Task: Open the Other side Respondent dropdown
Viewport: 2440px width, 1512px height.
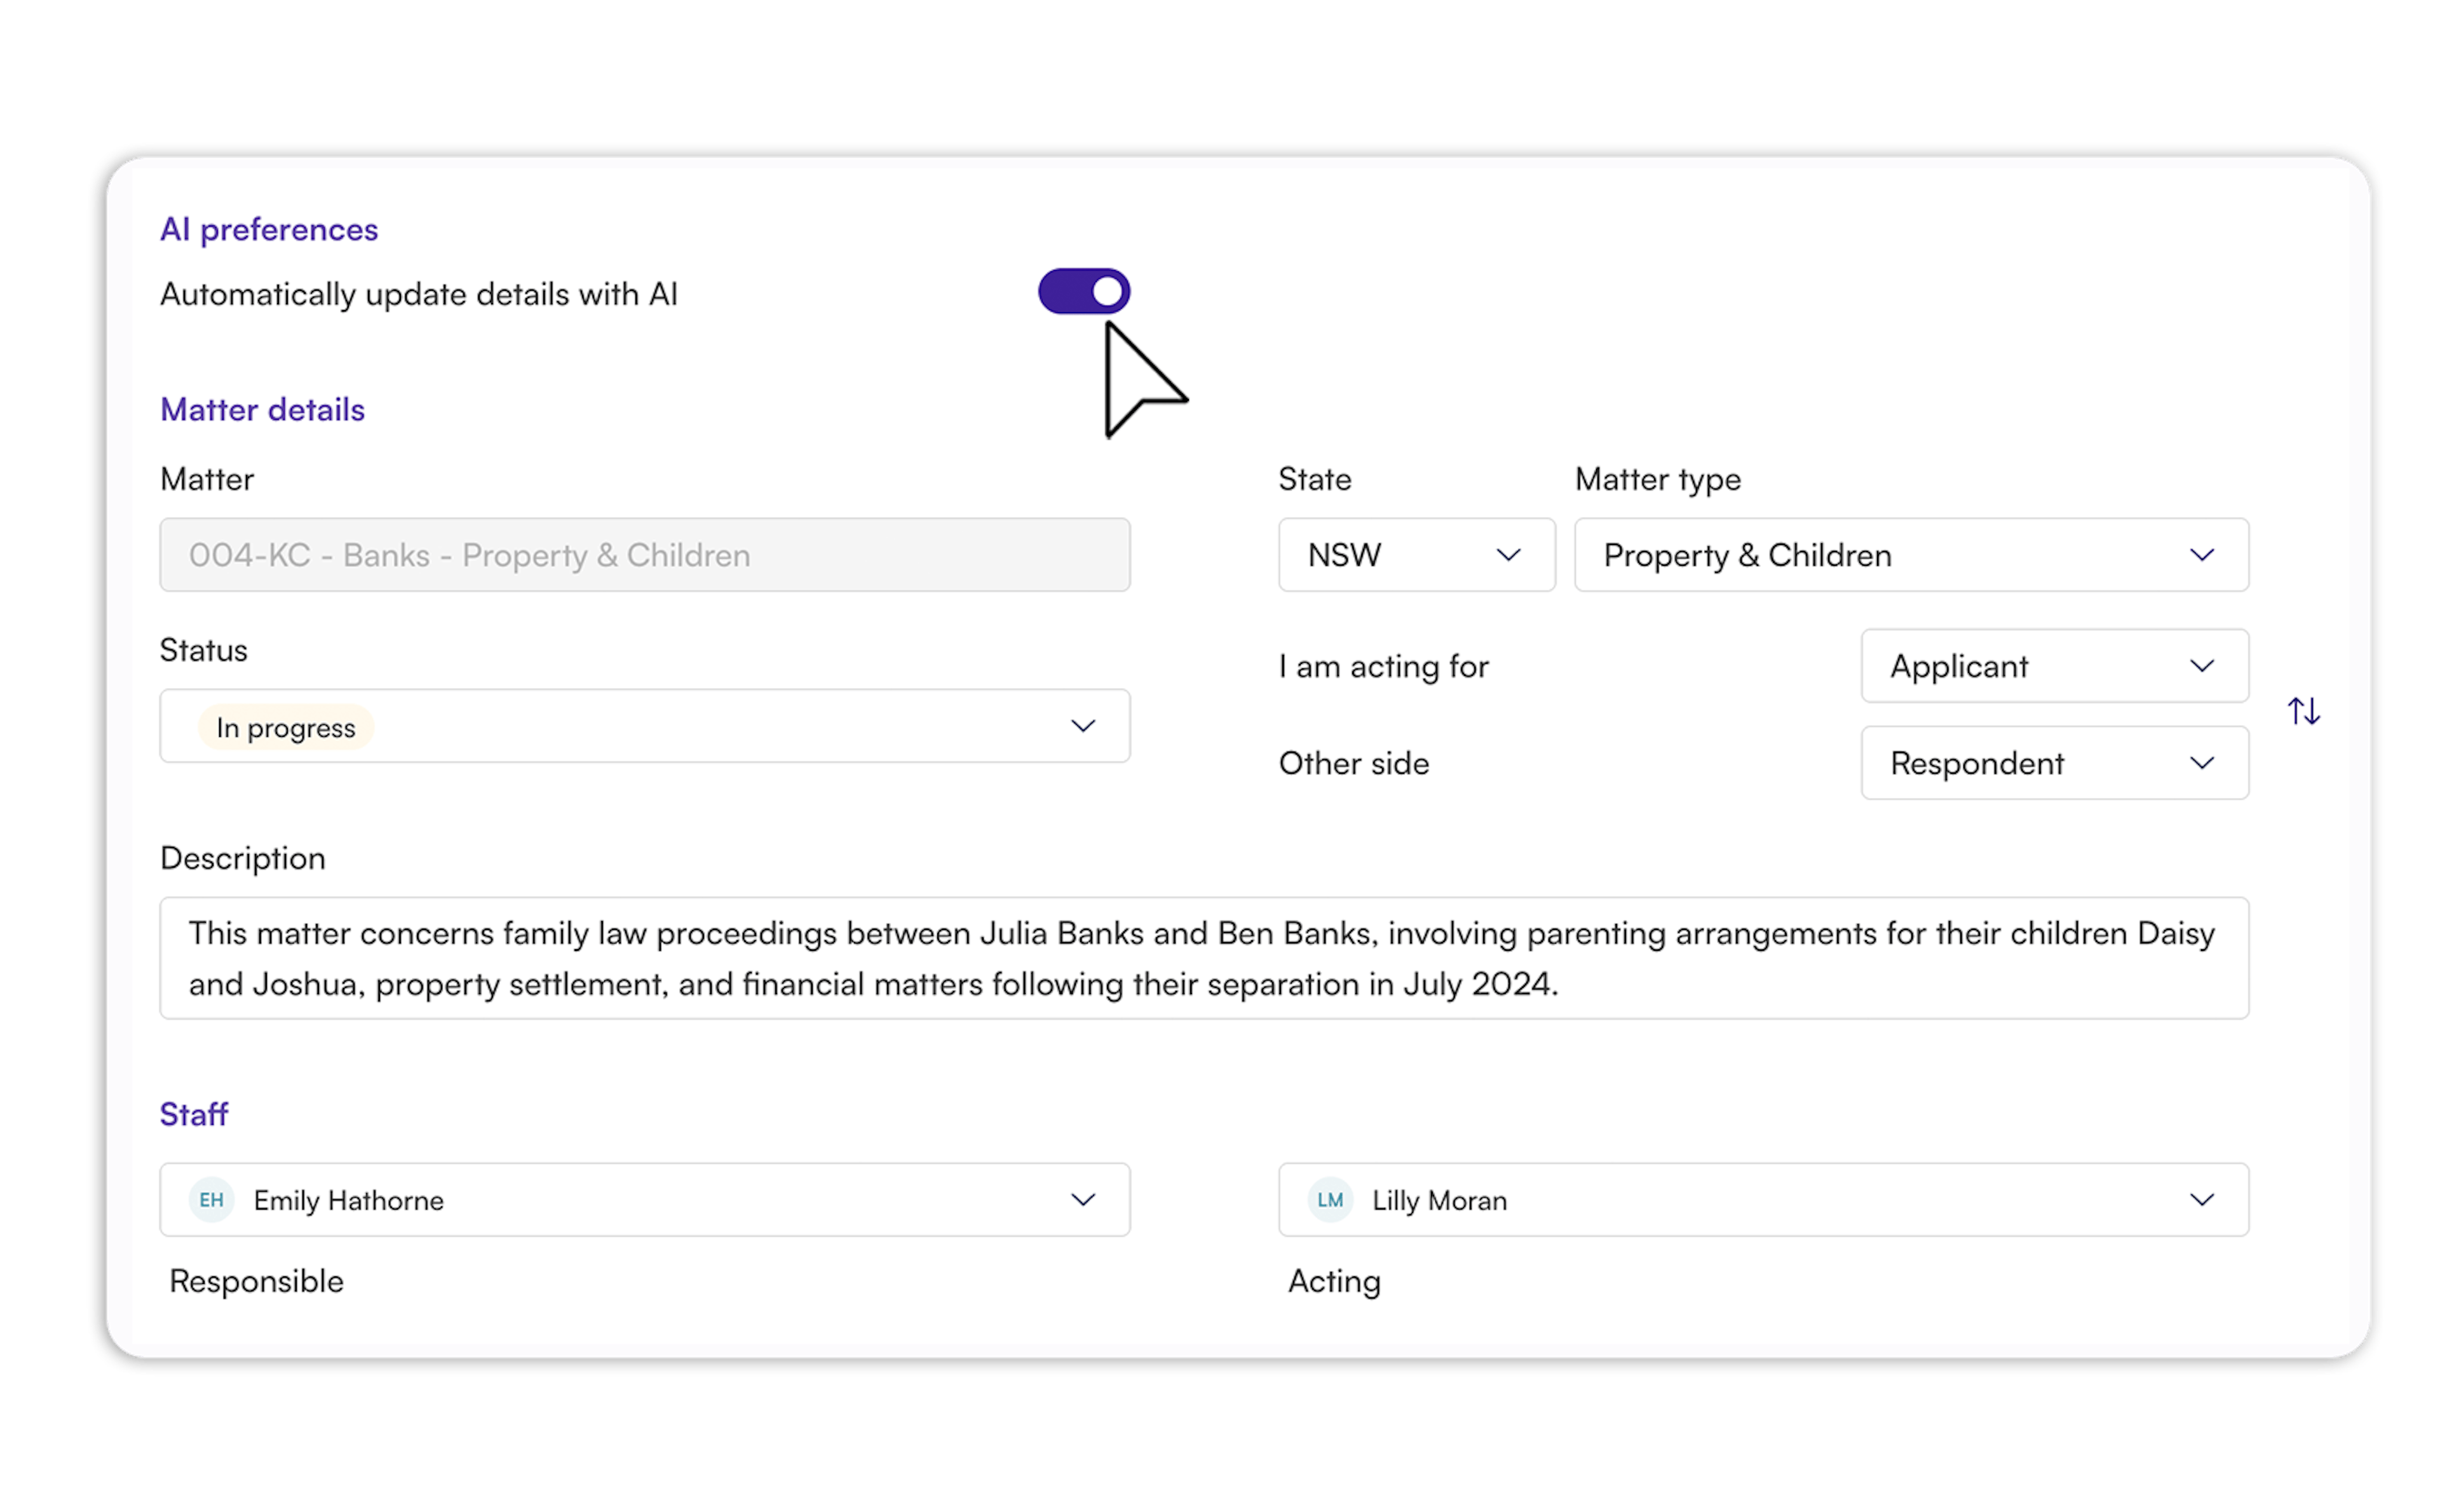Action: [2054, 763]
